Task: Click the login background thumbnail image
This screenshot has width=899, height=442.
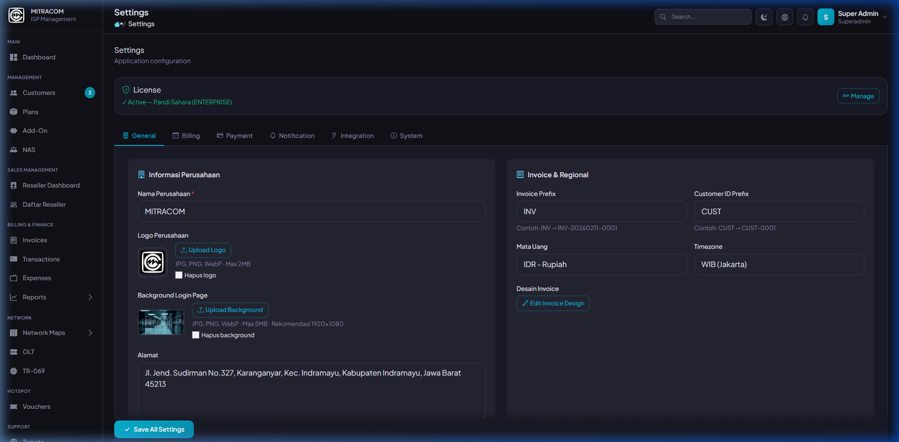Action: click(161, 322)
